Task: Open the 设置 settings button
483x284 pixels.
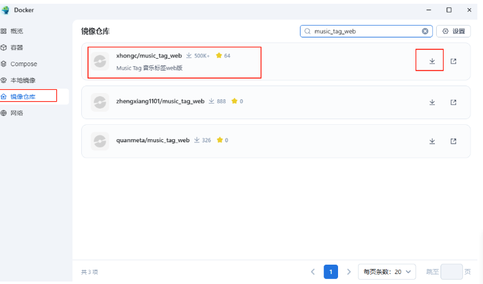Action: pyautogui.click(x=454, y=31)
